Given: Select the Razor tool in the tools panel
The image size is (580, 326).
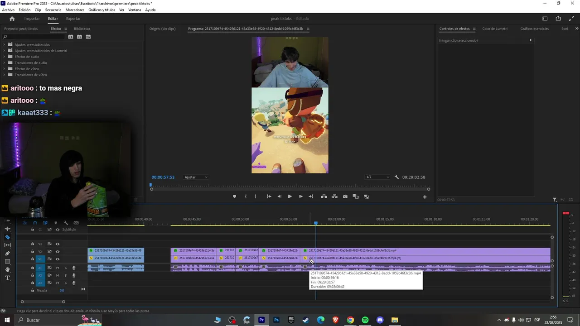Looking at the screenshot, I should coord(8,237).
